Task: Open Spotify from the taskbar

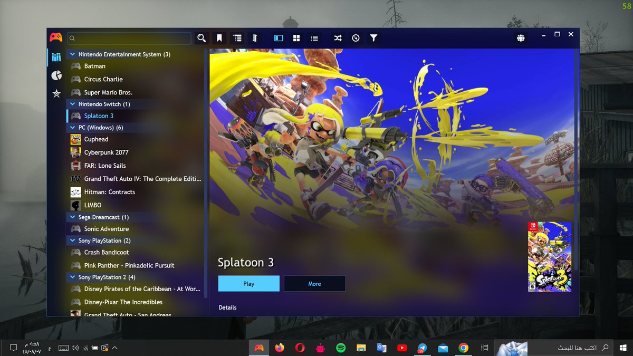Action: 341,348
